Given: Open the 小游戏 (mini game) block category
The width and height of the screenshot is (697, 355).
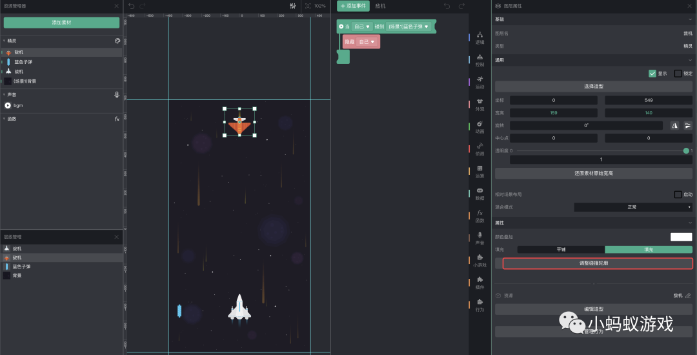Looking at the screenshot, I should pyautogui.click(x=480, y=260).
